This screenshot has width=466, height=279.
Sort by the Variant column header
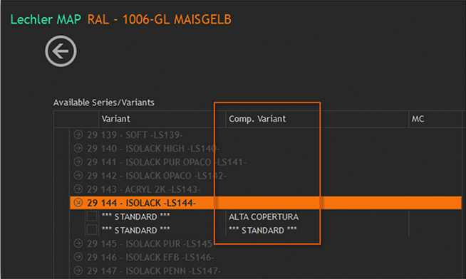click(x=162, y=119)
